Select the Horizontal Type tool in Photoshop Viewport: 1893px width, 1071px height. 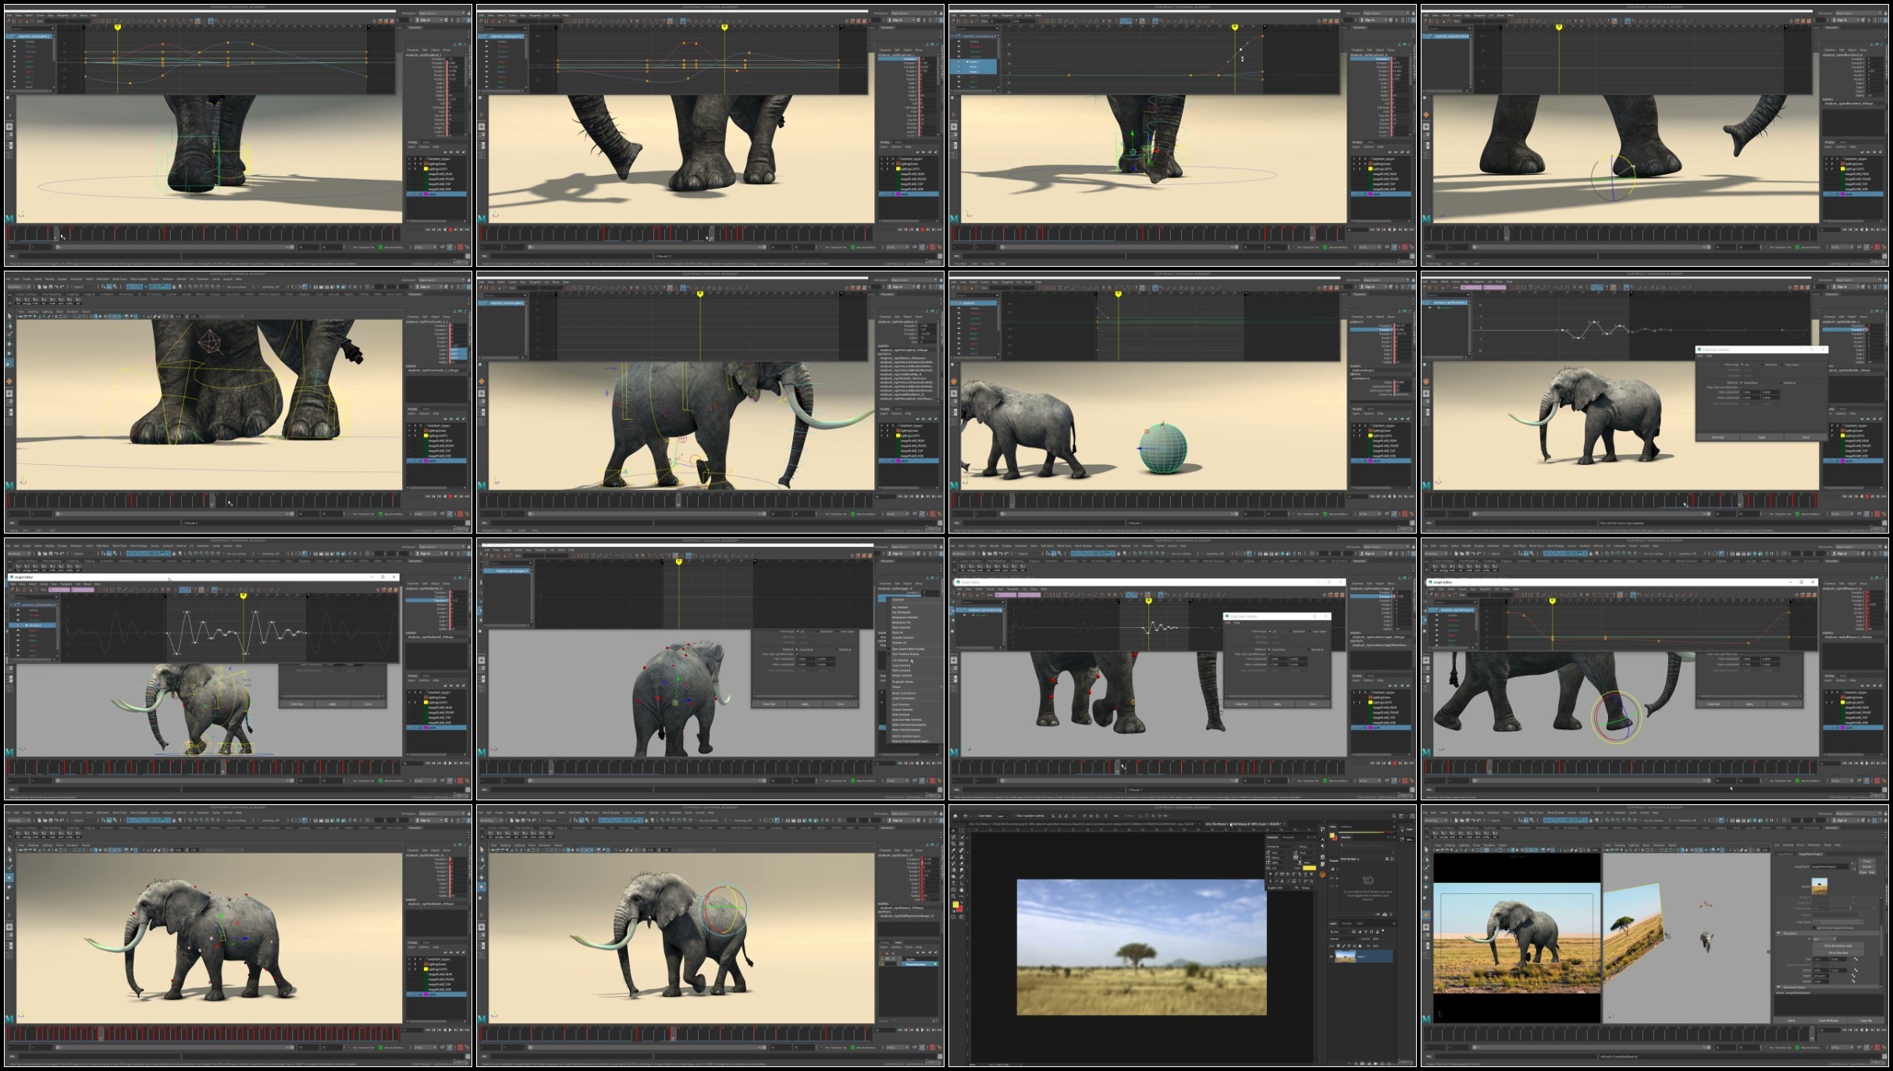(953, 883)
